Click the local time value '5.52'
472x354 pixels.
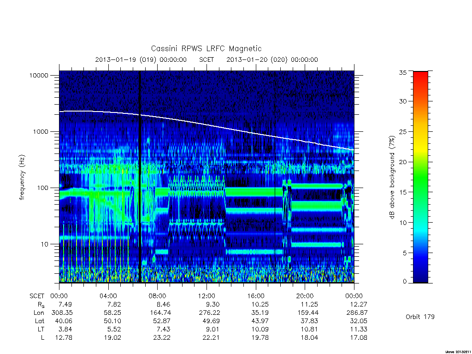[x=114, y=329]
